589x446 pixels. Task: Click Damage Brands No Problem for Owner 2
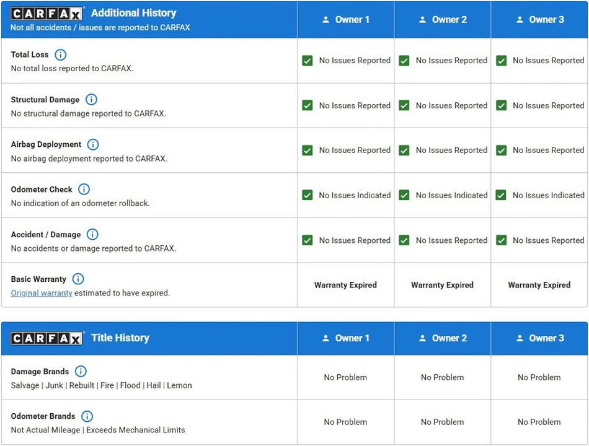click(443, 377)
